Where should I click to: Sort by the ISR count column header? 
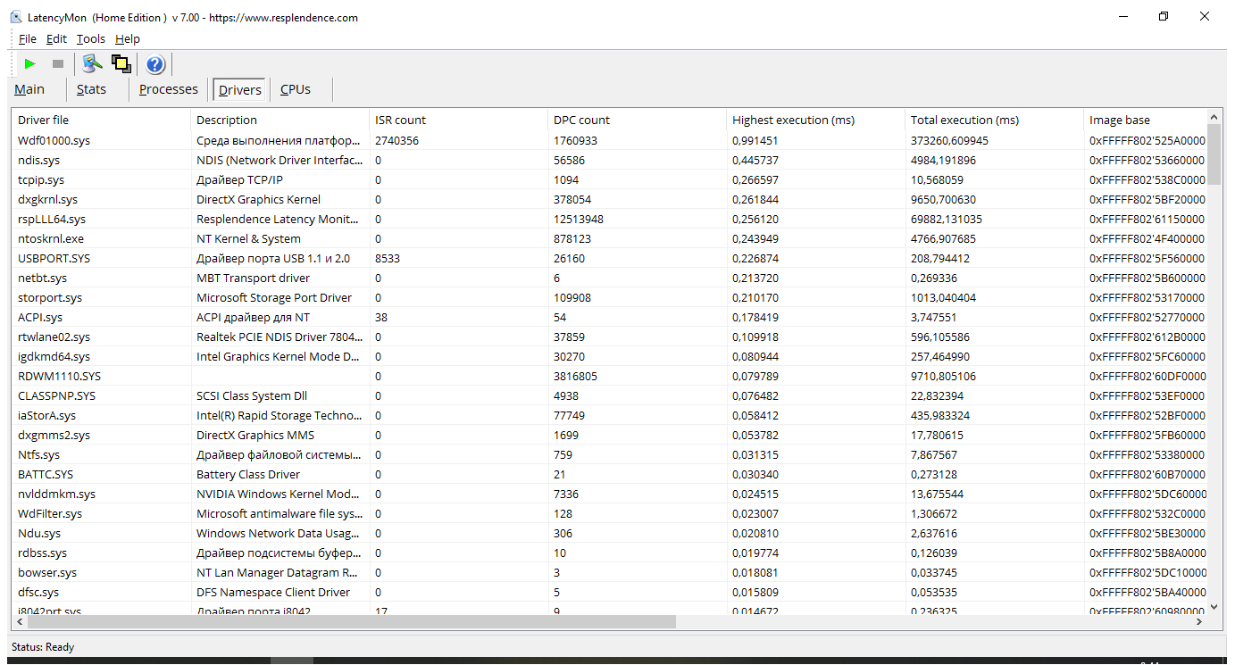(459, 120)
